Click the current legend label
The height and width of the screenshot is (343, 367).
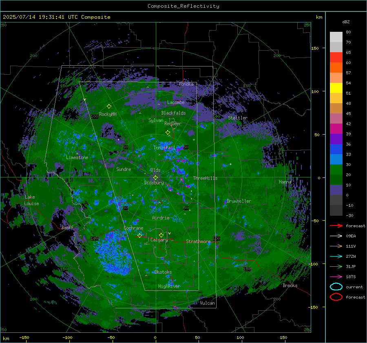(354, 287)
